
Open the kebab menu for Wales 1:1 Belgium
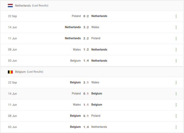176,105
